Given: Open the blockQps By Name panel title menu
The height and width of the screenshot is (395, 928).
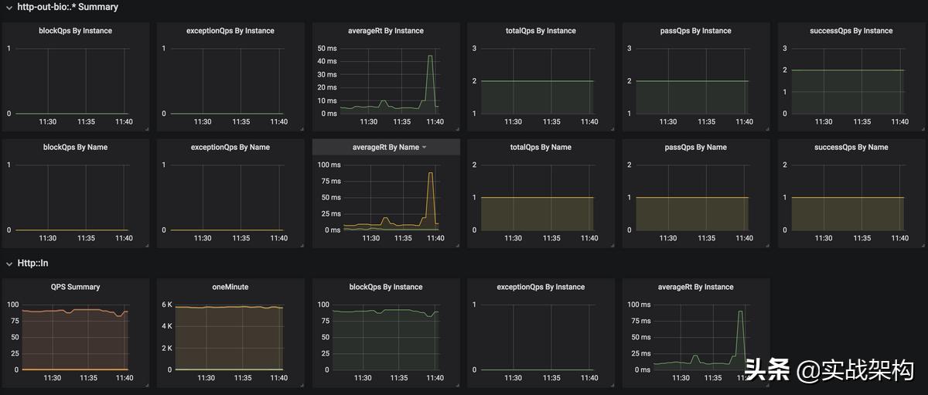Looking at the screenshot, I should pos(75,148).
